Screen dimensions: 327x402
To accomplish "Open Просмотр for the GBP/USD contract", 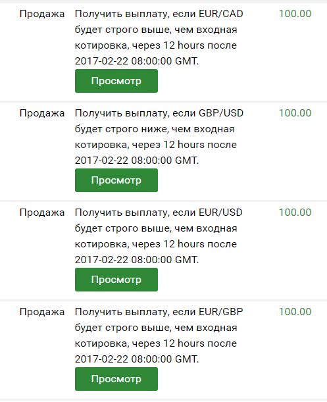I will click(116, 180).
